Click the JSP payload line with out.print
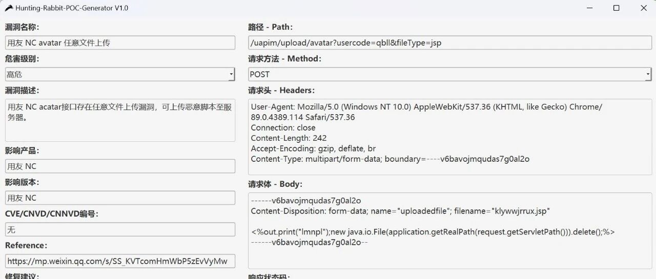 433,232
